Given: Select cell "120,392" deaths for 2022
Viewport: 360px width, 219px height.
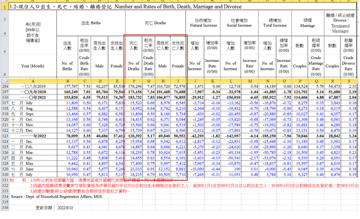Looking at the screenshot, I should coord(134,136).
